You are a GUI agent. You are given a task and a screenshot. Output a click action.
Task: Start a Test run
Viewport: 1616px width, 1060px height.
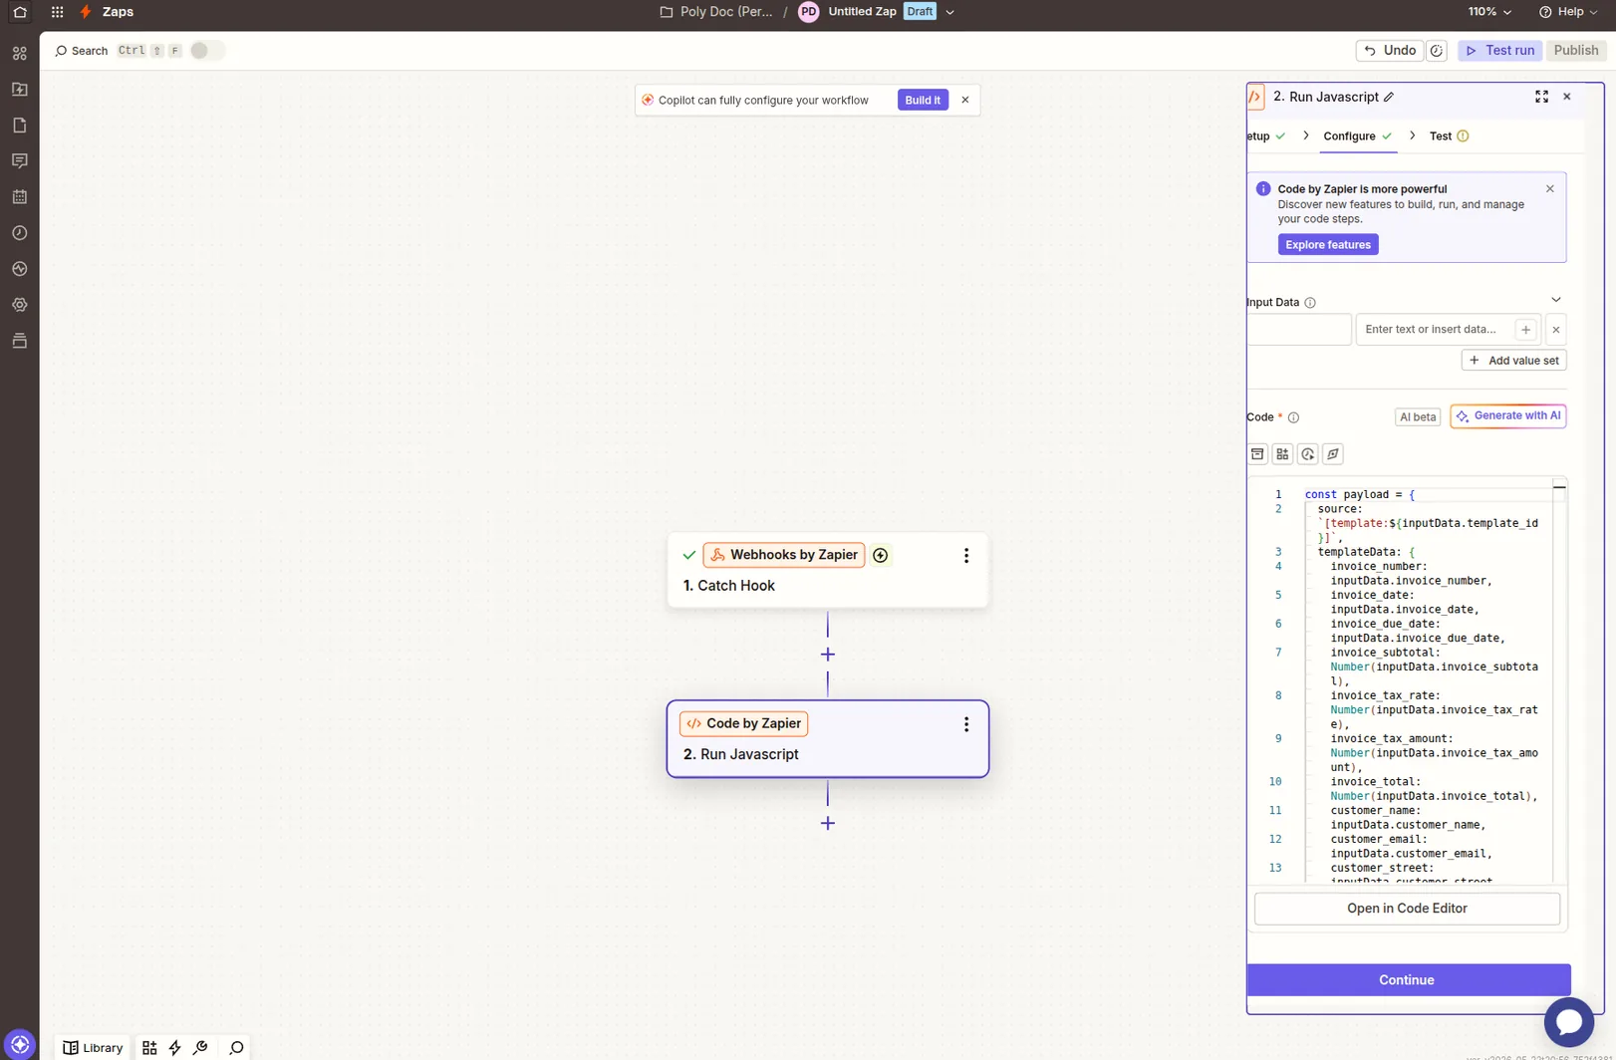(x=1499, y=51)
